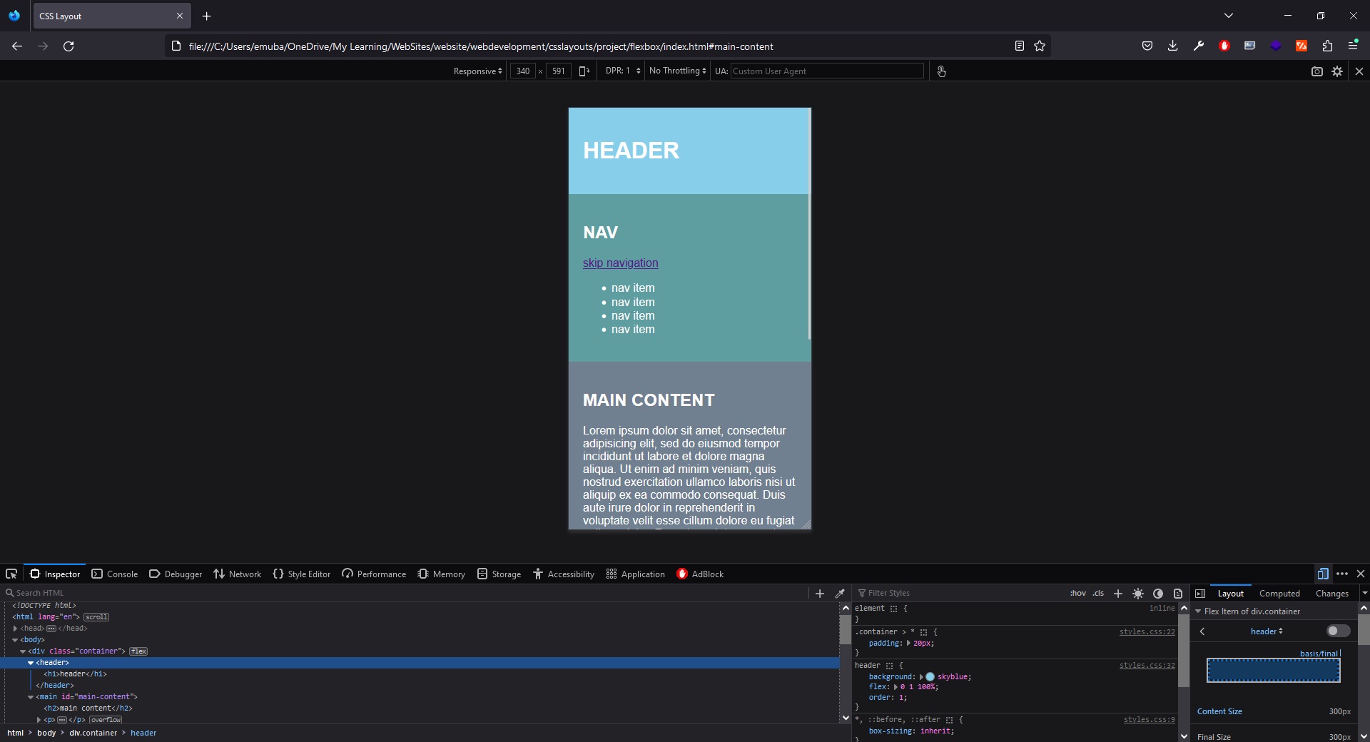Bookmark this page with the star

point(1040,46)
